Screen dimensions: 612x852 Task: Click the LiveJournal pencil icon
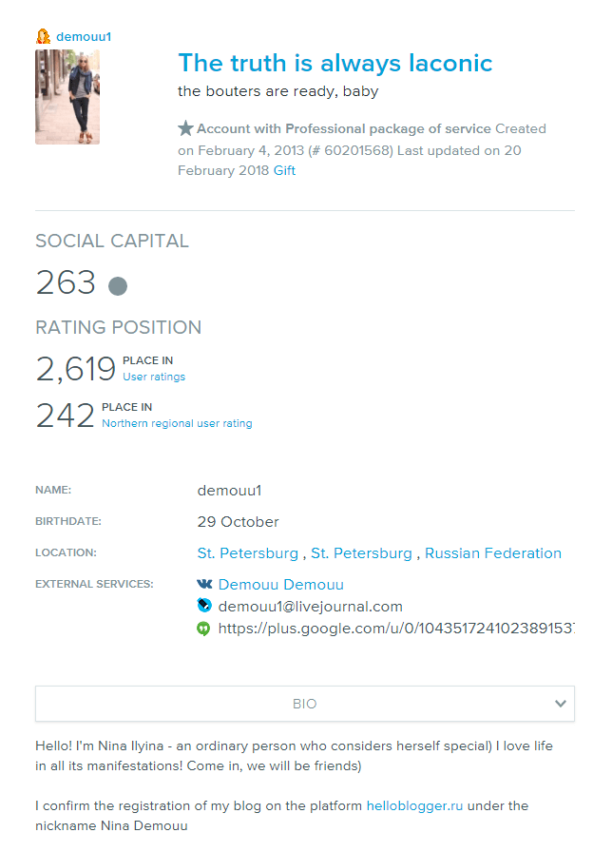(x=203, y=606)
